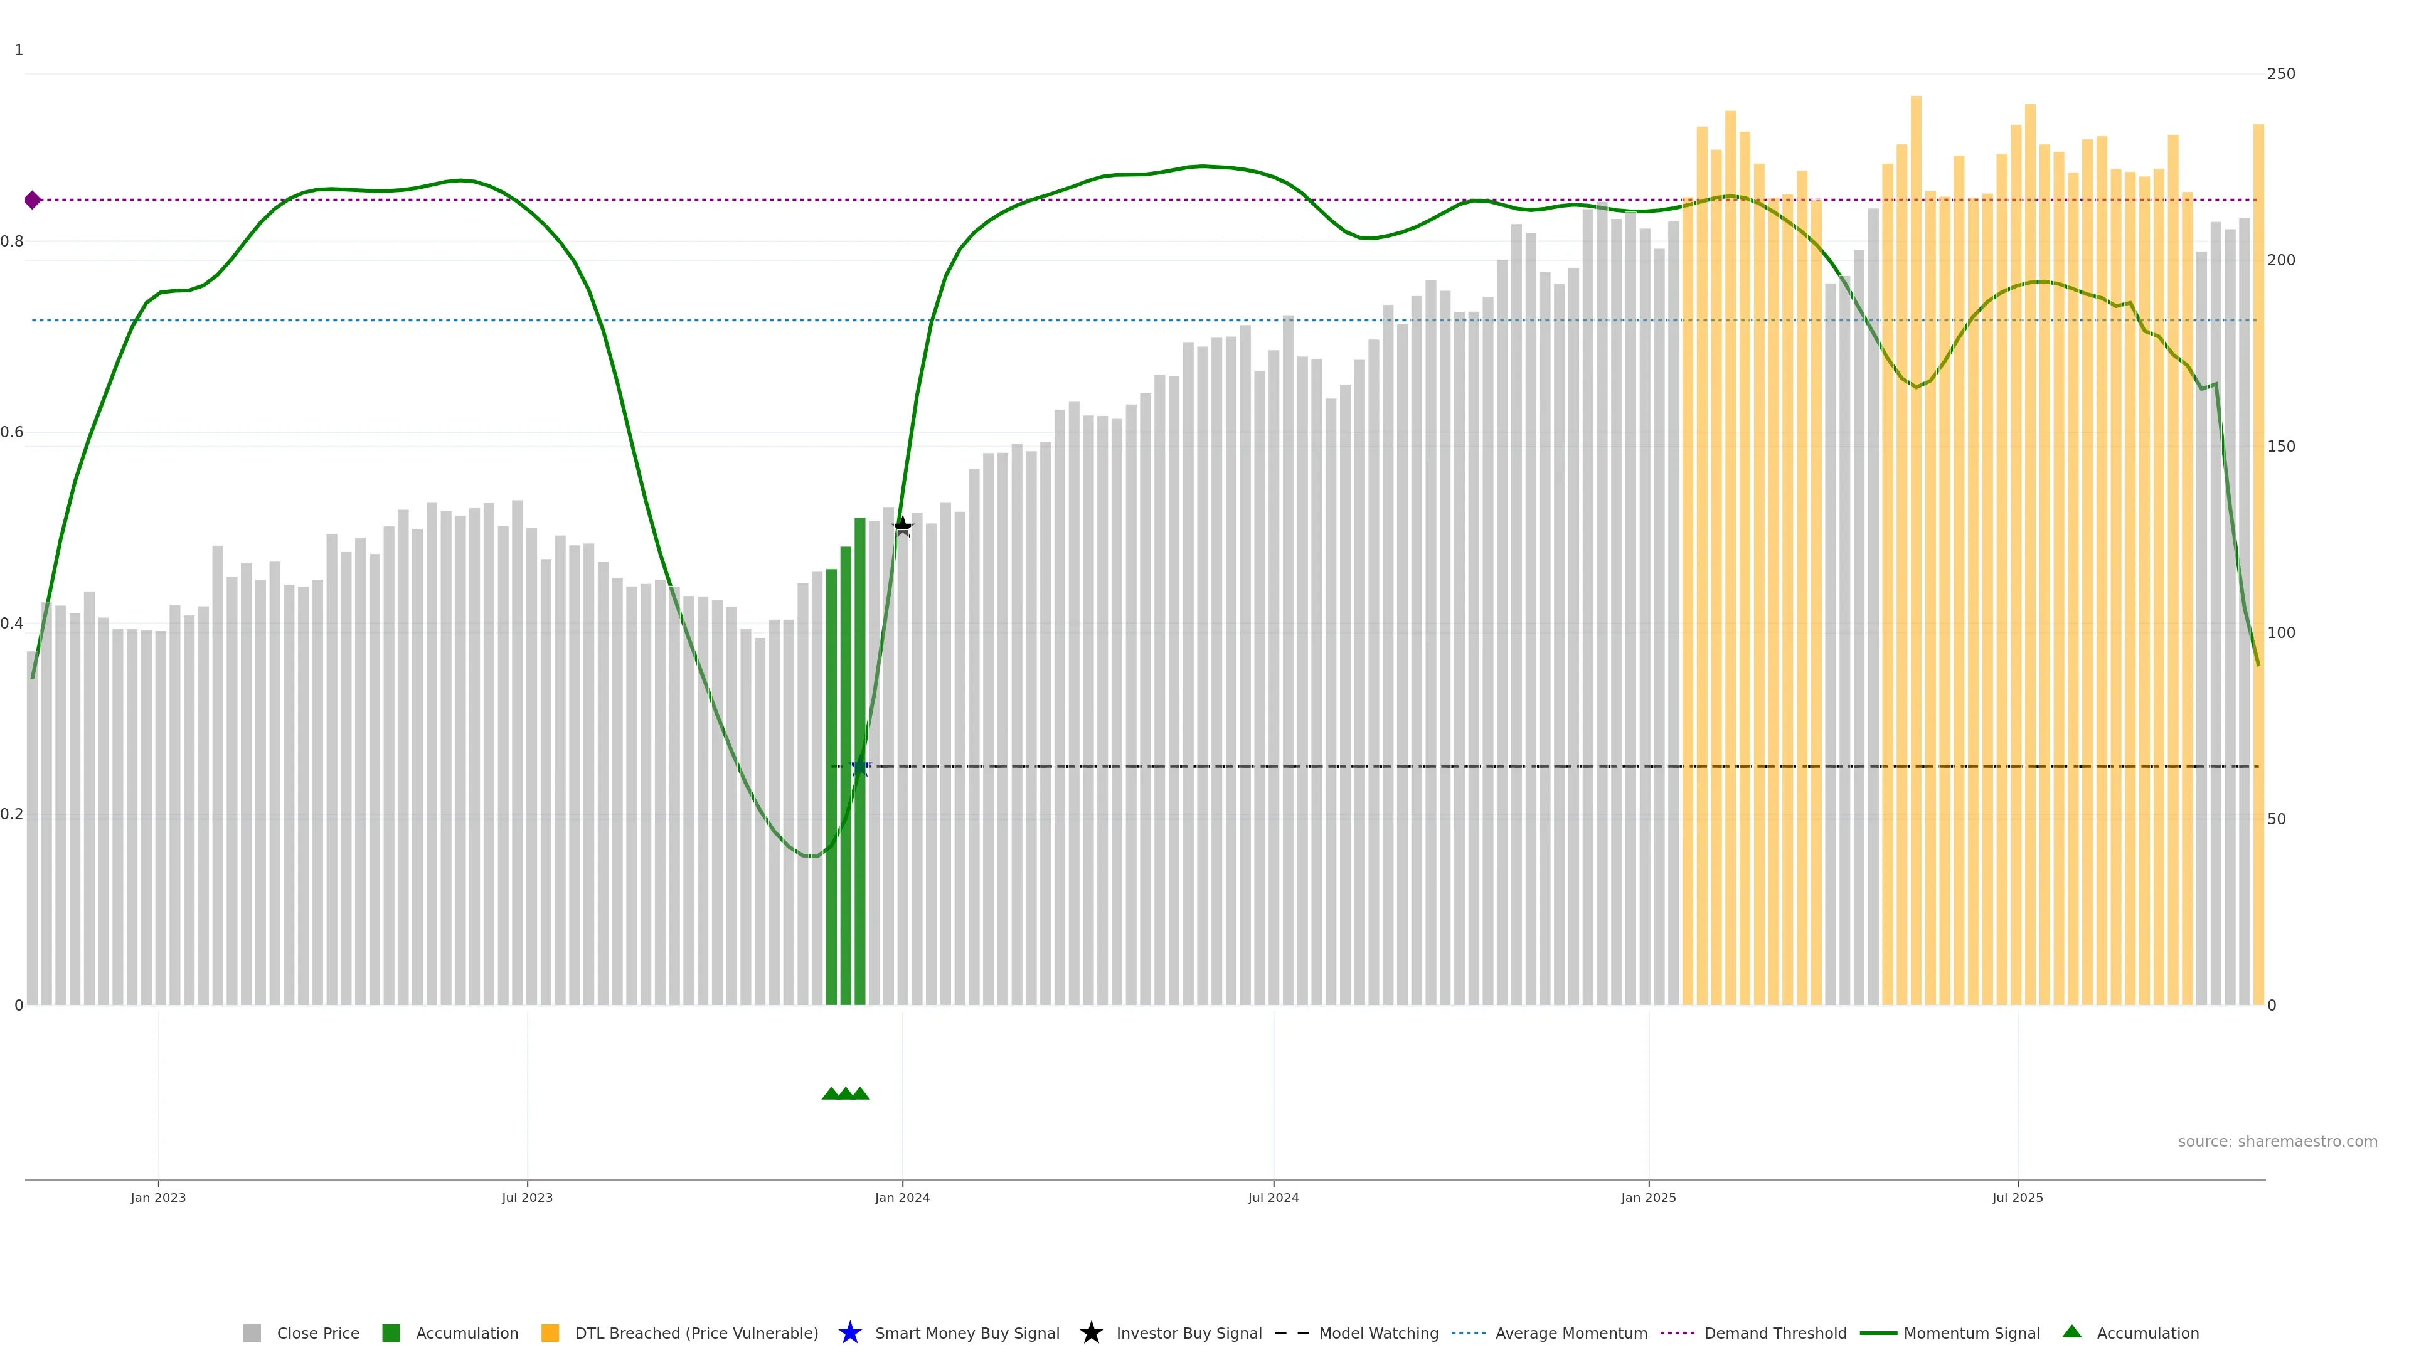Click the green Accumulation triangle legend icon
This screenshot has height=1355, width=2409.
pos(2071,1332)
